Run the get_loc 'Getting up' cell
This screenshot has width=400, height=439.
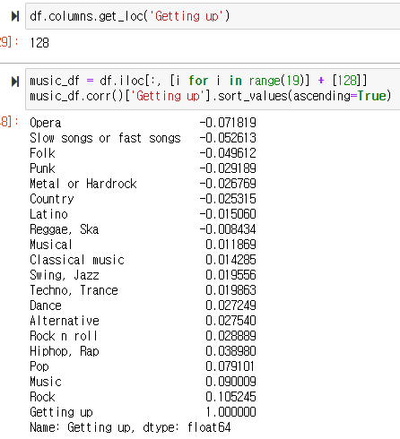(x=15, y=16)
